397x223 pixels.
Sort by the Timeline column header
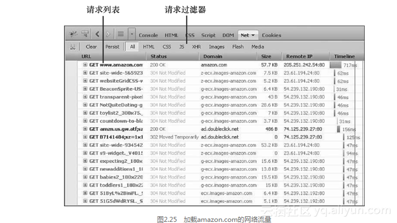pyautogui.click(x=344, y=56)
